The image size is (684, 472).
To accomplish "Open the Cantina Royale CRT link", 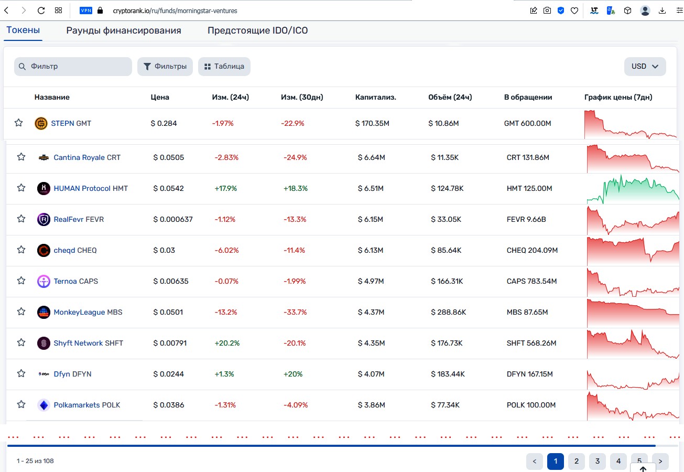I will [x=87, y=157].
